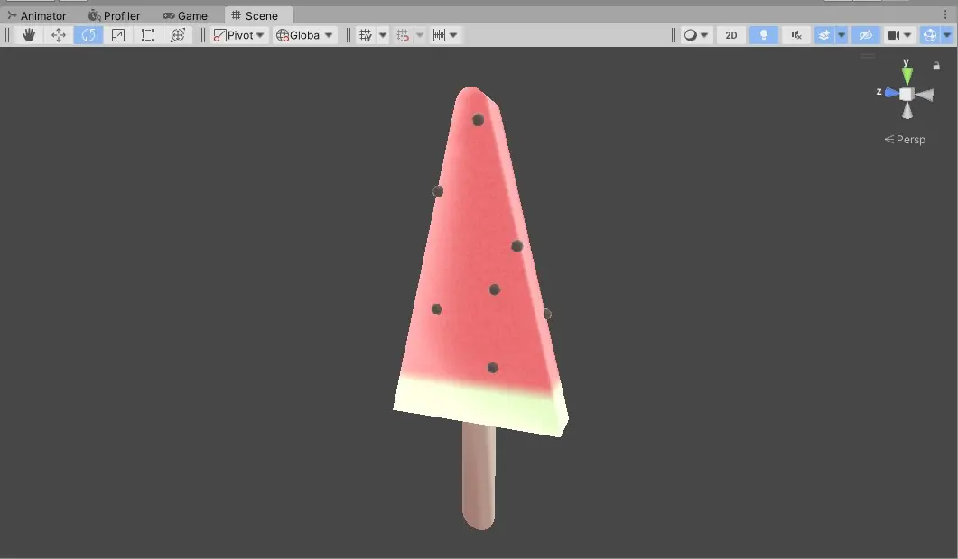The image size is (958, 559).
Task: Select the Rect transform tool
Action: [x=147, y=34]
